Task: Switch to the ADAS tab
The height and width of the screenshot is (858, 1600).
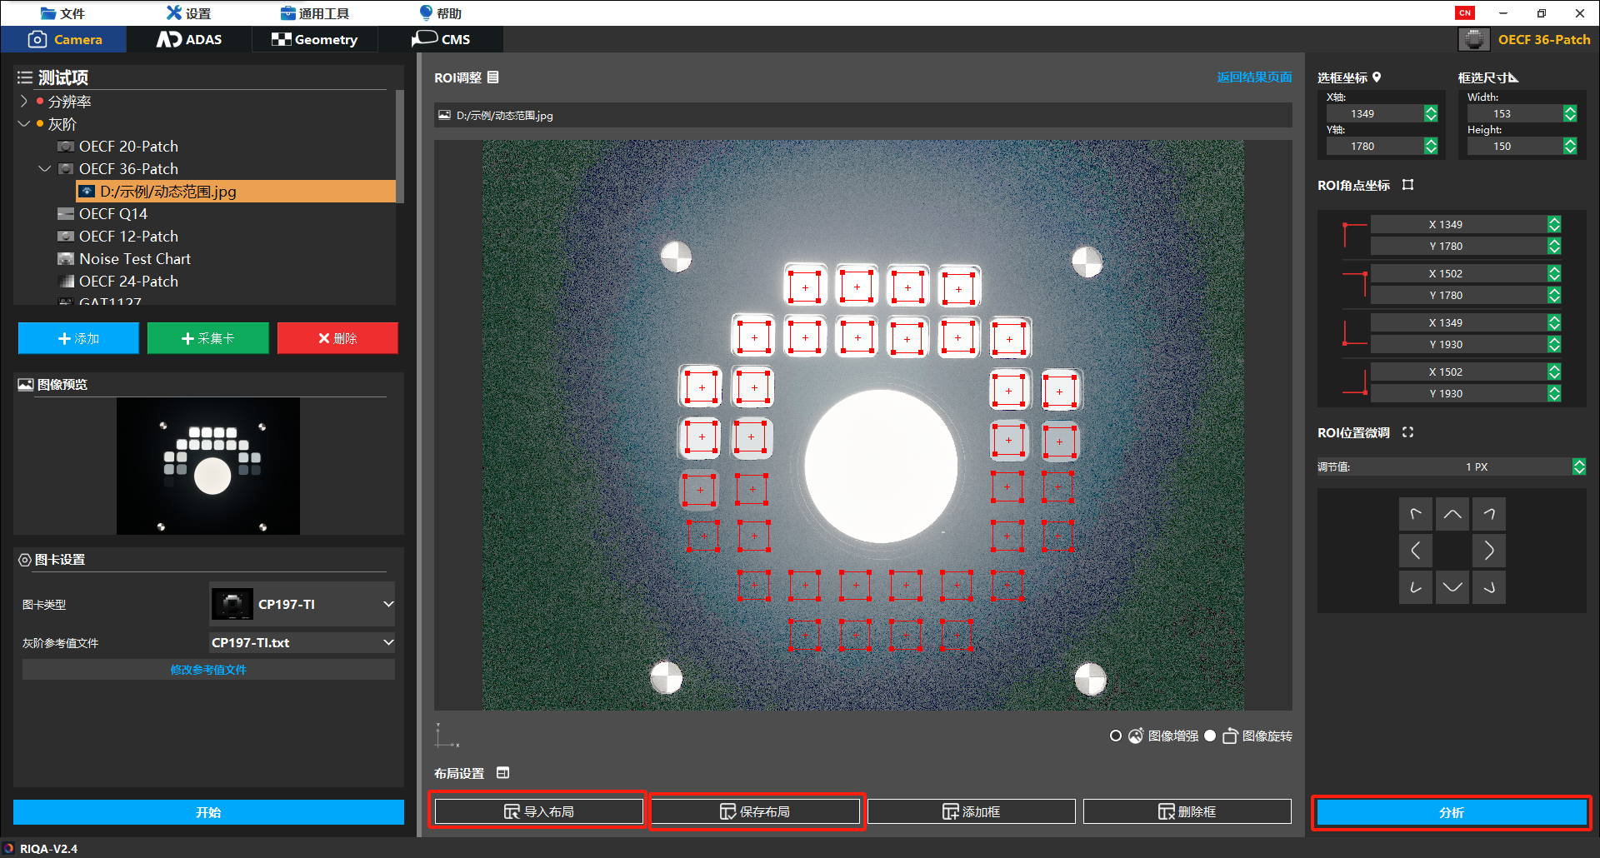Action: coord(190,39)
